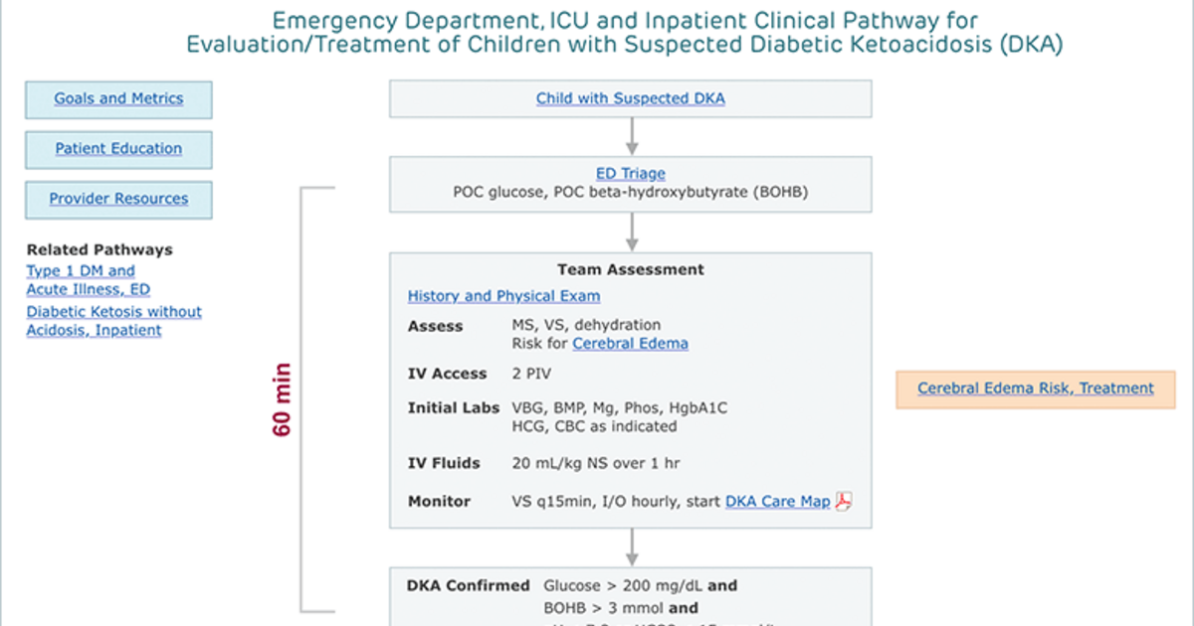Click the Team Assessment heading
1194x626 pixels.
tap(631, 269)
